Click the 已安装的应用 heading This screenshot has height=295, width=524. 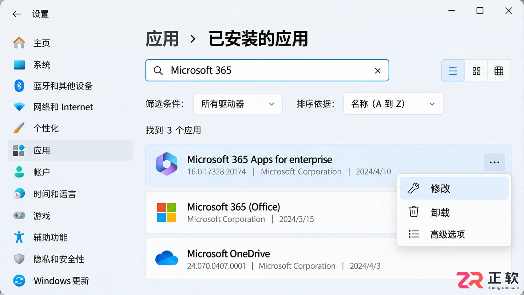click(x=258, y=39)
